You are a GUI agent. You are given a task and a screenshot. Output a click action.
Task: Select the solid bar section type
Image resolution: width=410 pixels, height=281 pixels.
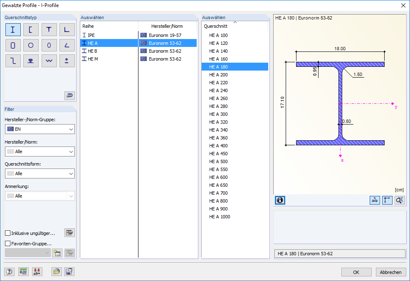(x=67, y=61)
